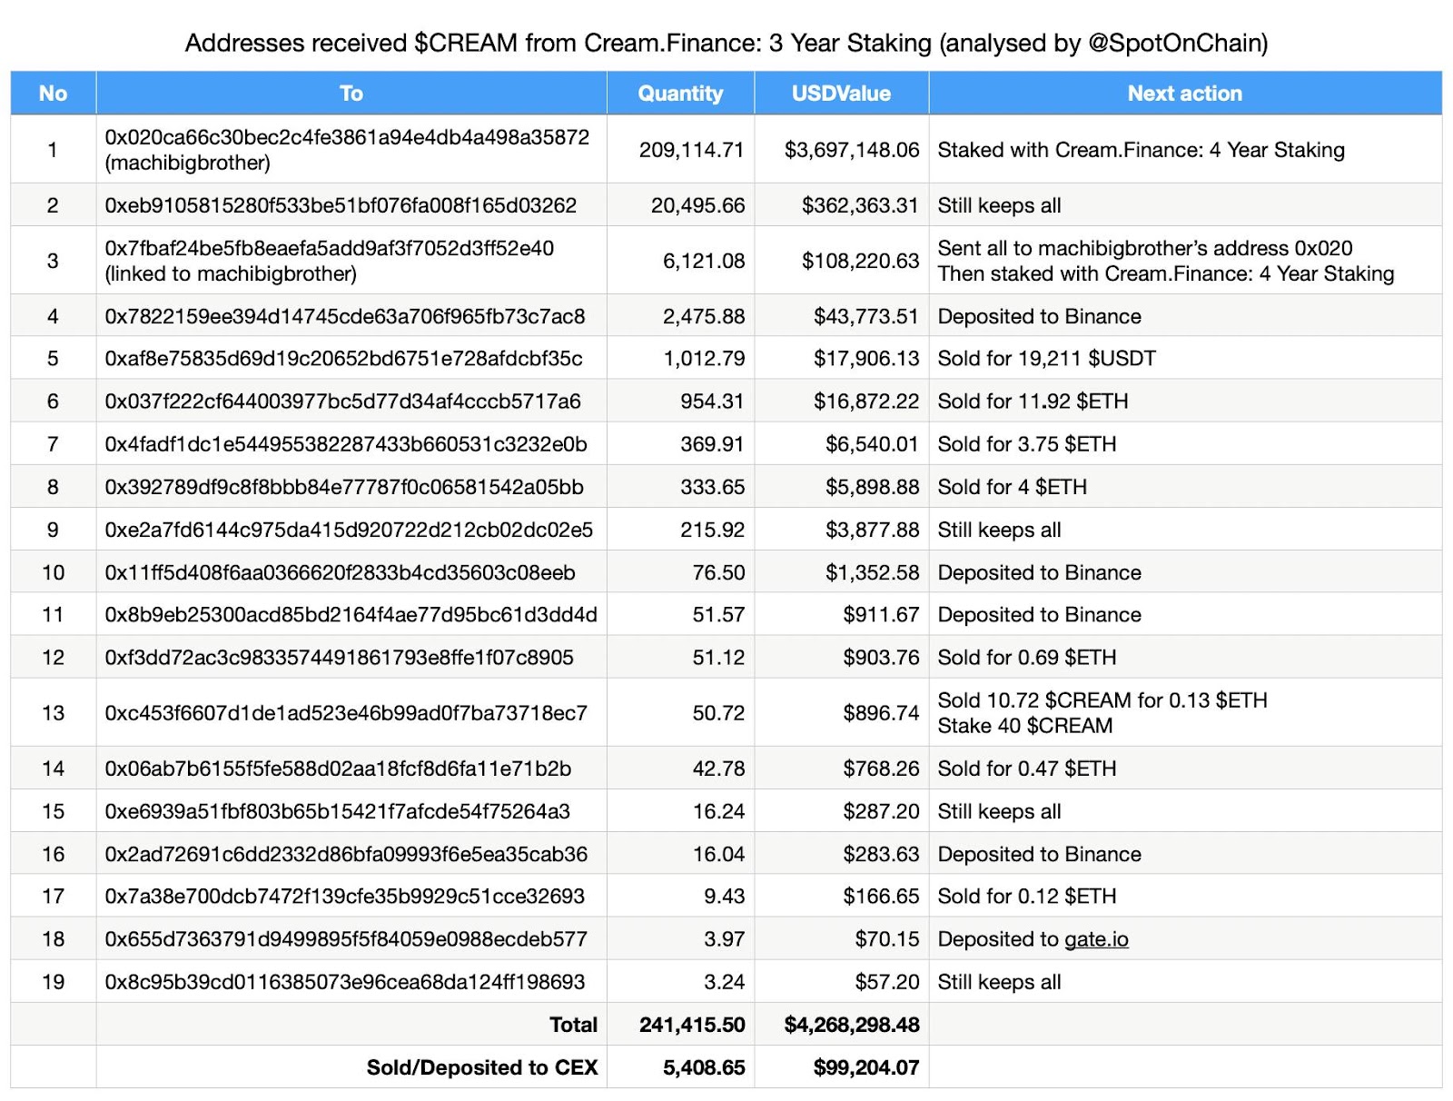Screen dimensions: 1453x1101
Task: Click CEX USD value $99,204.07
Action: (x=866, y=1067)
